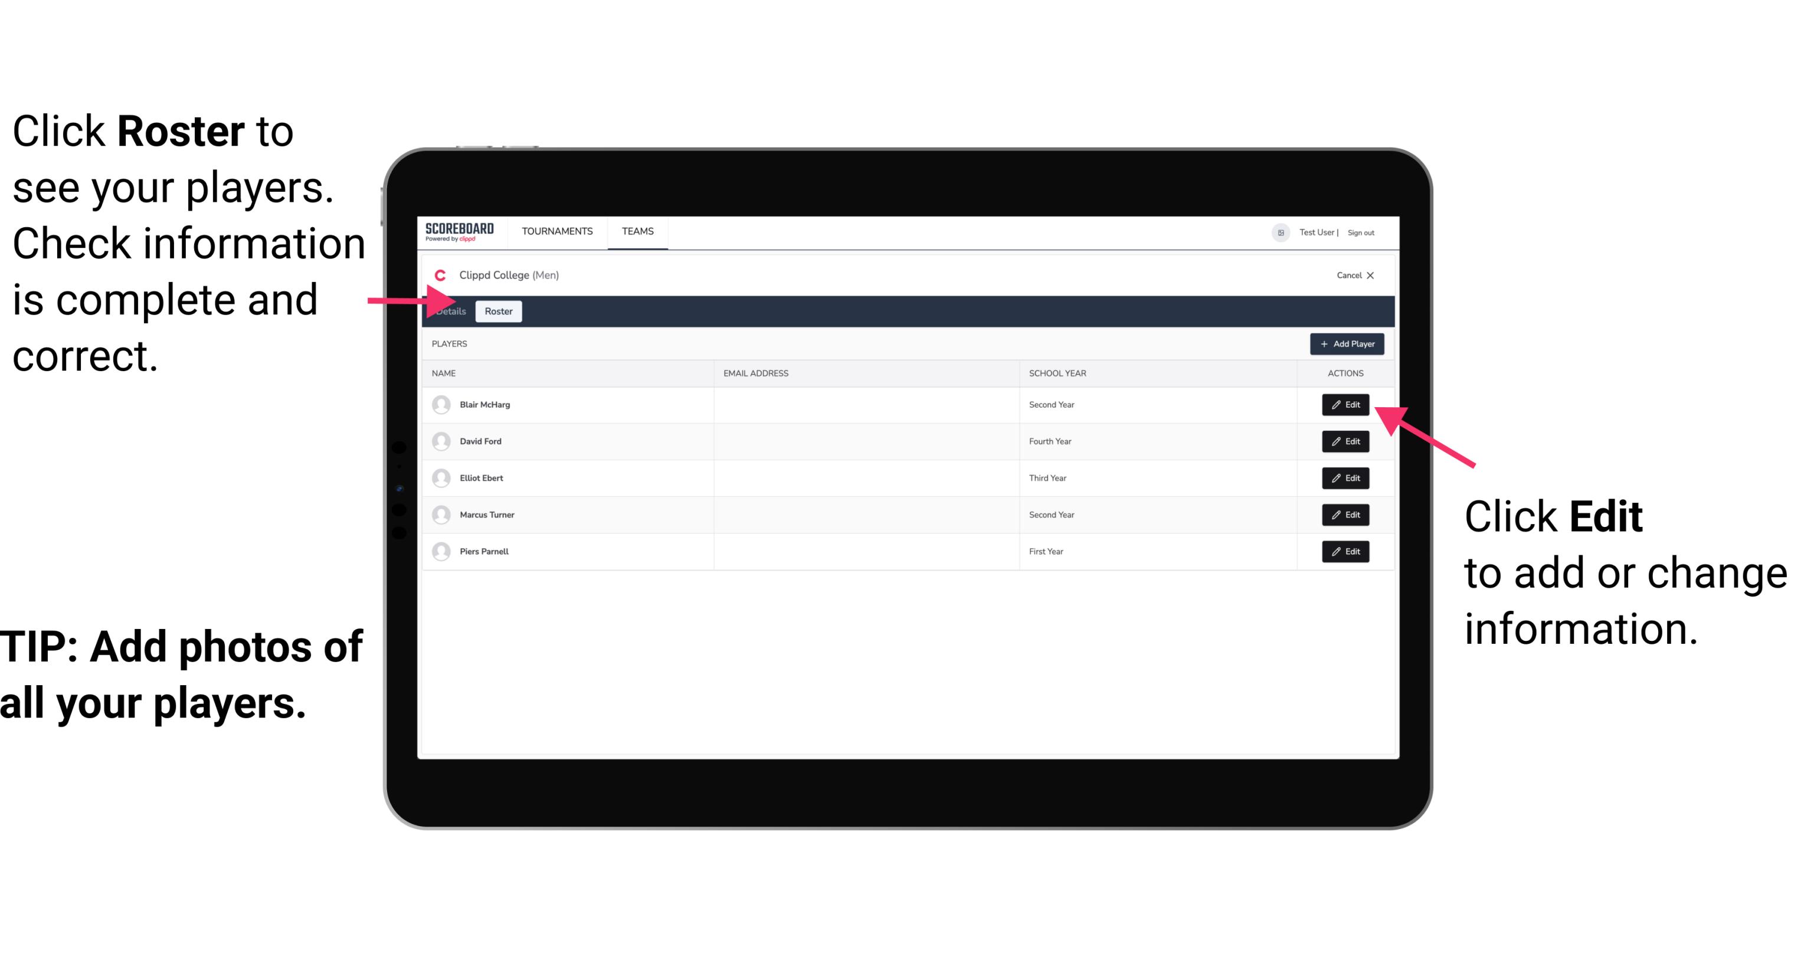Click the Clippd College logo icon
This screenshot has height=976, width=1814.
click(x=438, y=274)
